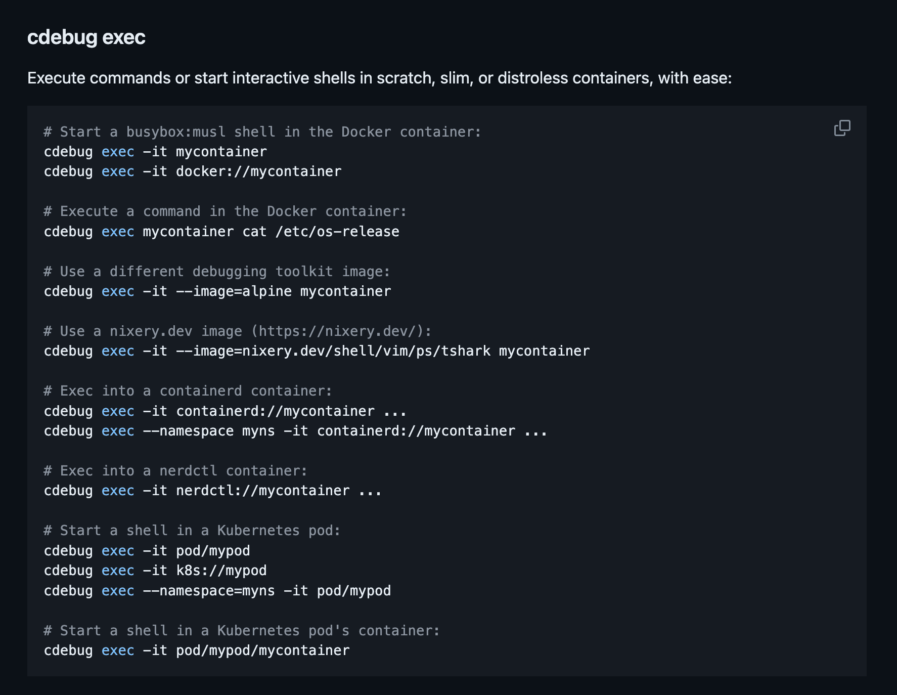Click the description paragraph about distroless containers

tap(380, 78)
